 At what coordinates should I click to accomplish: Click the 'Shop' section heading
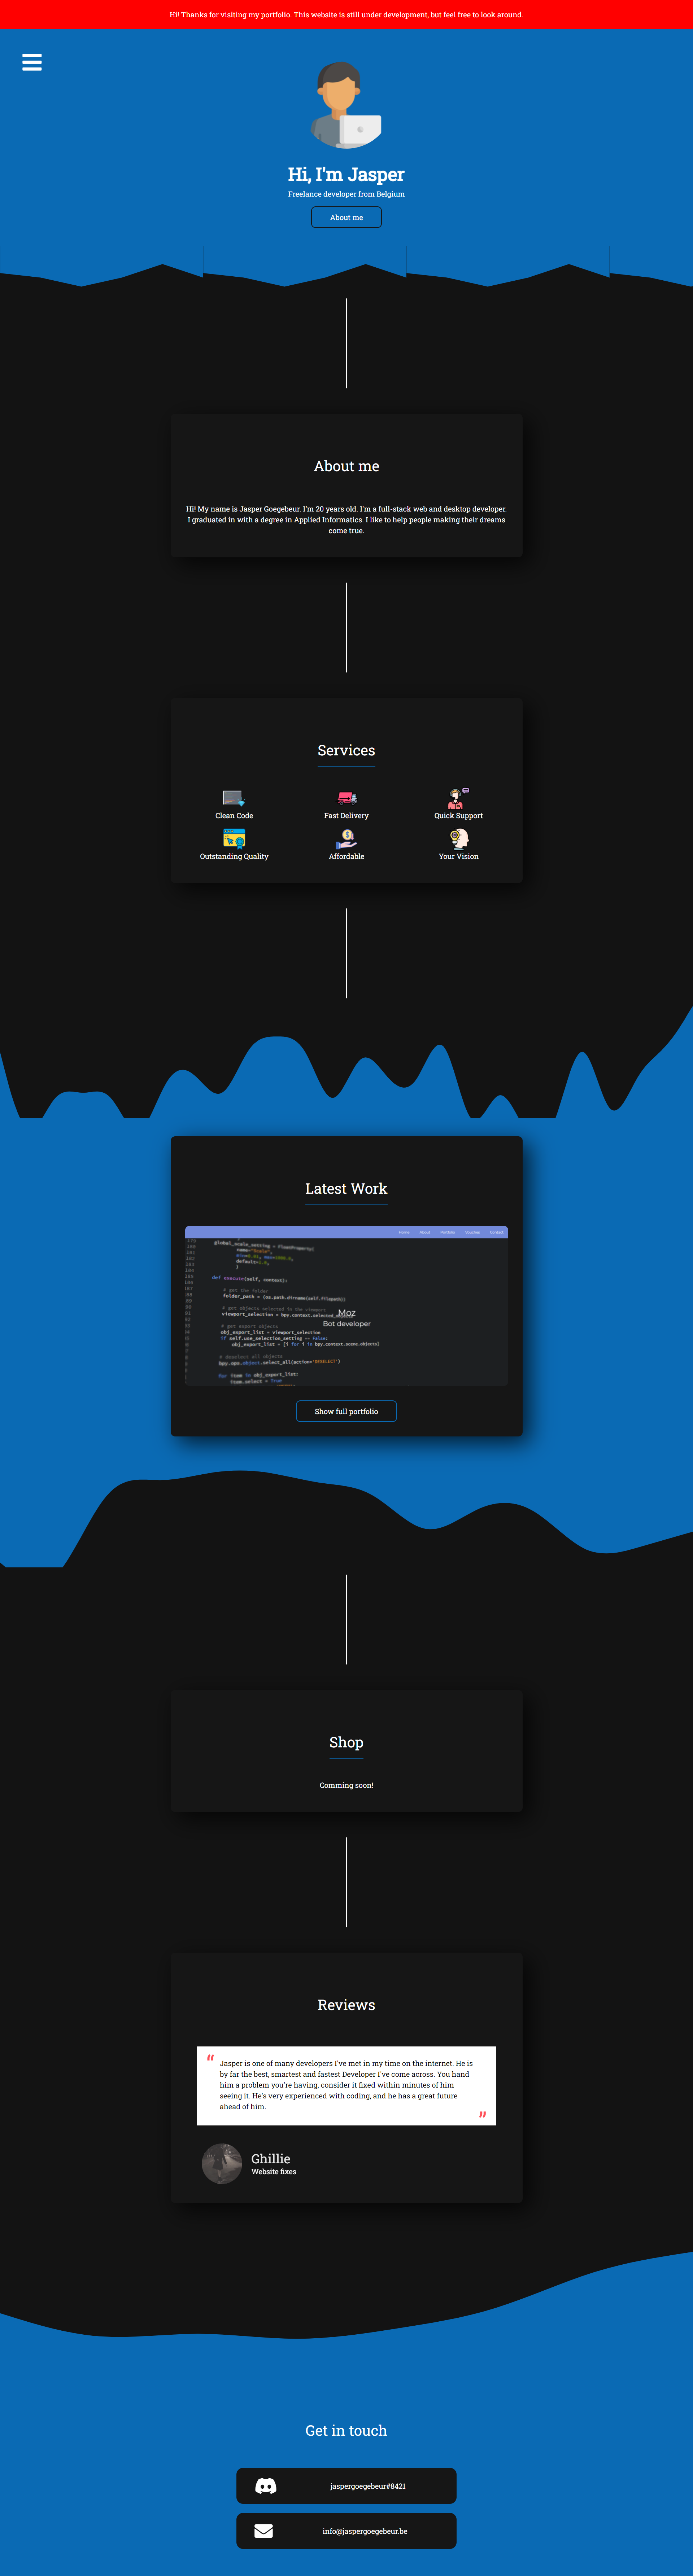[346, 1742]
